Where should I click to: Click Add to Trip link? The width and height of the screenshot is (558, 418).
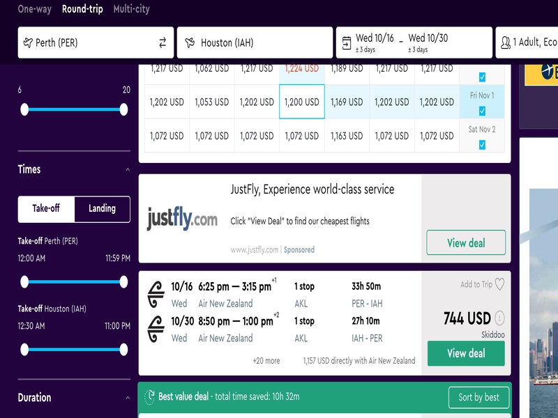tap(476, 284)
